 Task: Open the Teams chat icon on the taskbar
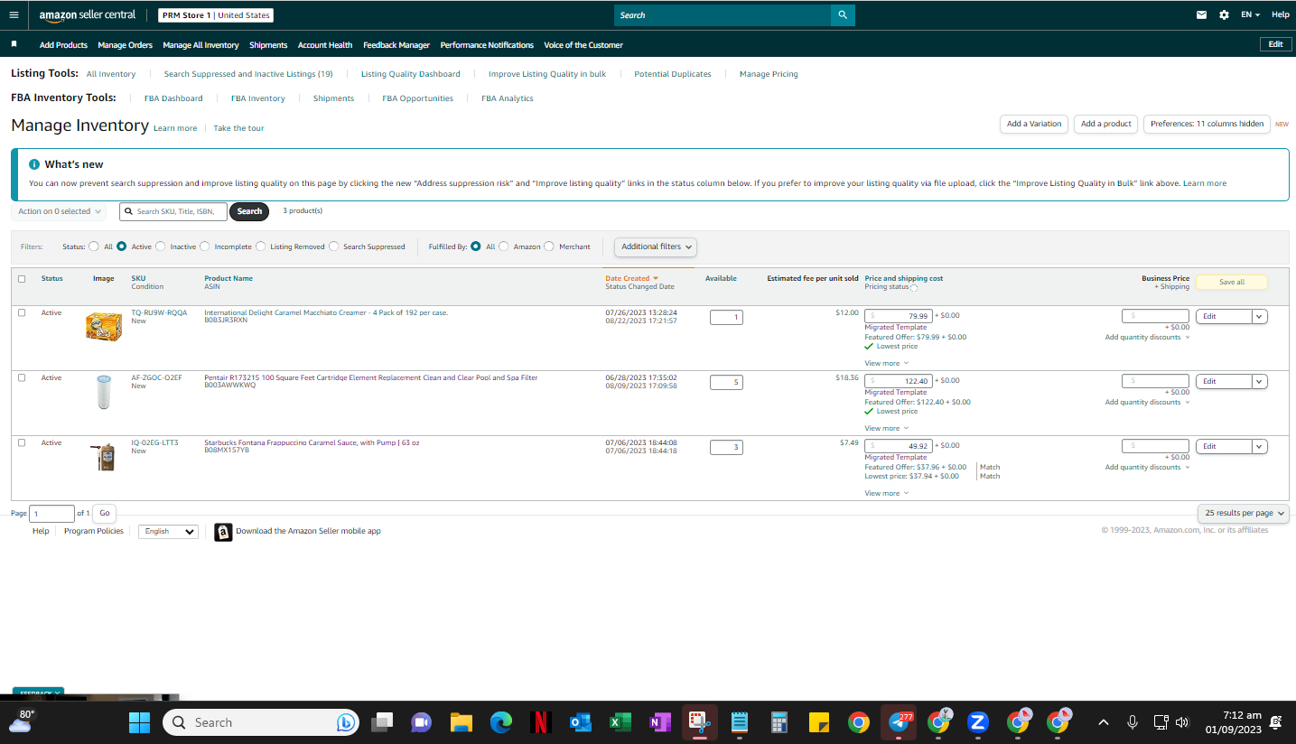pyautogui.click(x=422, y=722)
